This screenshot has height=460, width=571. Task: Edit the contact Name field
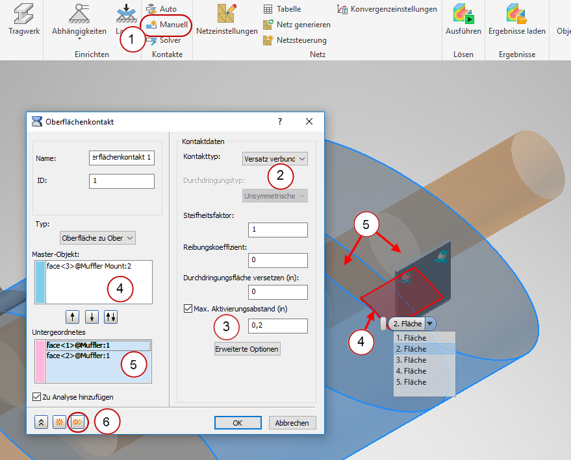tap(121, 158)
